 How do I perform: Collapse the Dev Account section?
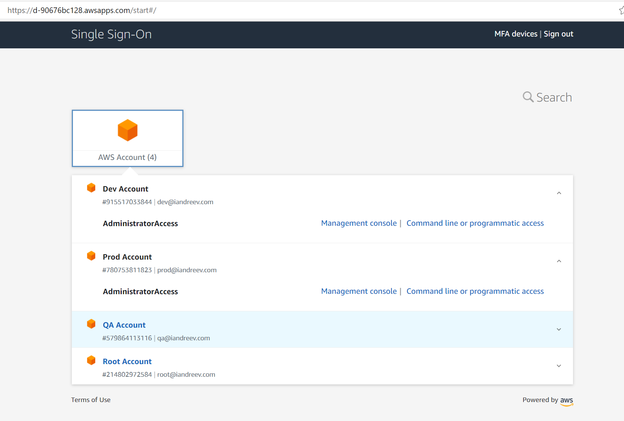pyautogui.click(x=559, y=193)
